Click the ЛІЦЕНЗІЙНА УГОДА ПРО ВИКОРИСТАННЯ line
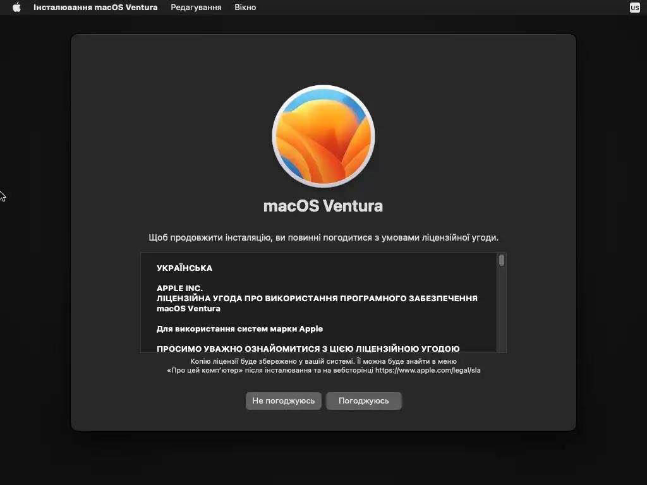This screenshot has width=647, height=485. coord(317,298)
